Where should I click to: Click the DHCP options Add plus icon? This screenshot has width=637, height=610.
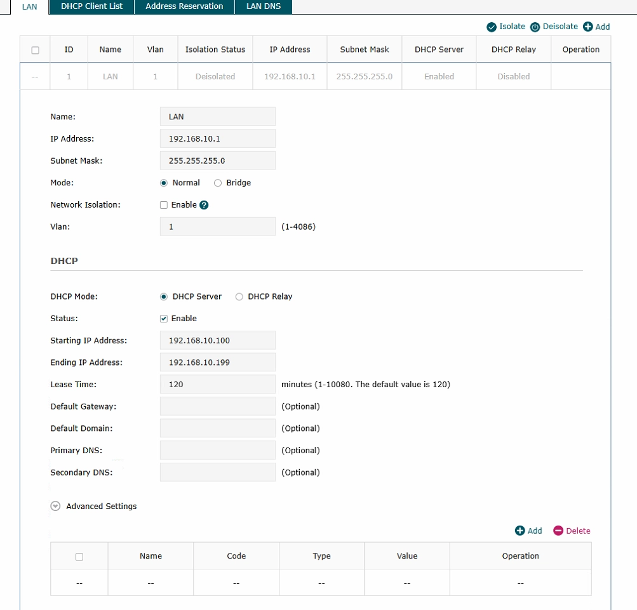coord(520,531)
